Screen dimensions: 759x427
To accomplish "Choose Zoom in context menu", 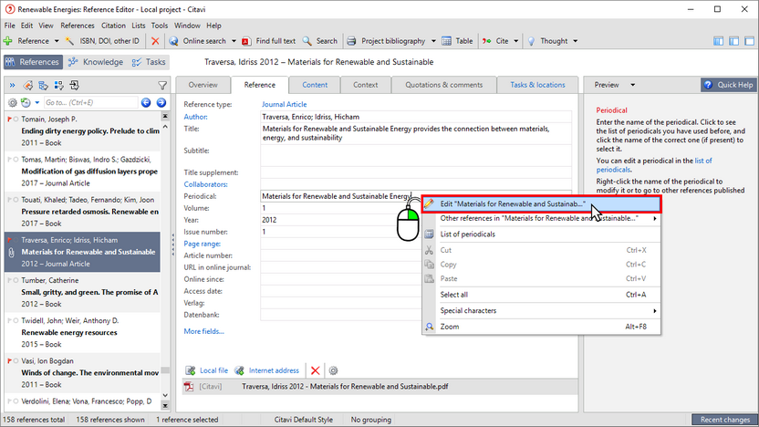I will [x=541, y=327].
